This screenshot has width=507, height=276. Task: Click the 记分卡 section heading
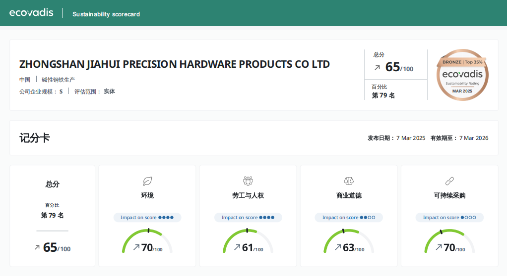[35, 138]
